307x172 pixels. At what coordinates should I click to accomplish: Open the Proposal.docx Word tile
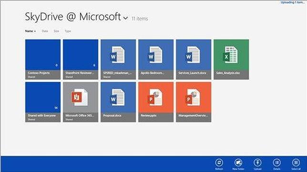click(x=118, y=102)
